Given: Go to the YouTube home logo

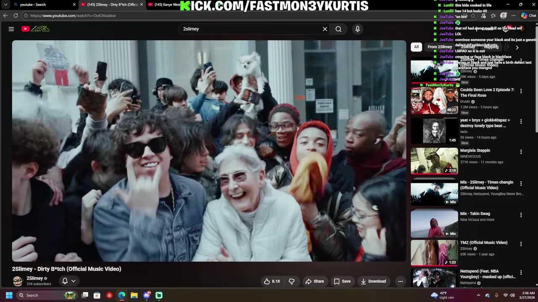Looking at the screenshot, I should tap(35, 29).
